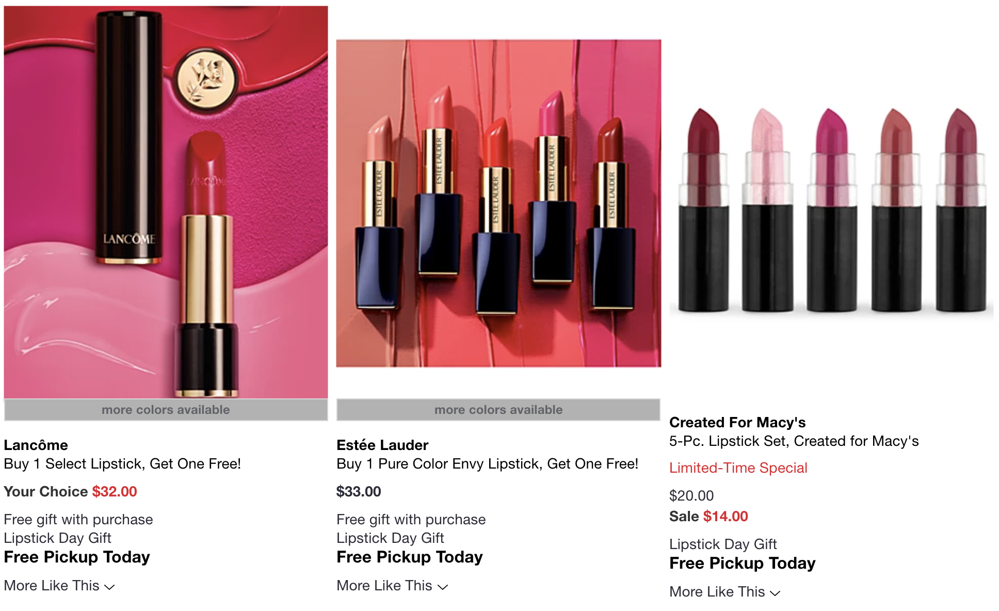Open Buy 1 Select Lipstick, Get One Free
This screenshot has height=611, width=999.
[122, 463]
